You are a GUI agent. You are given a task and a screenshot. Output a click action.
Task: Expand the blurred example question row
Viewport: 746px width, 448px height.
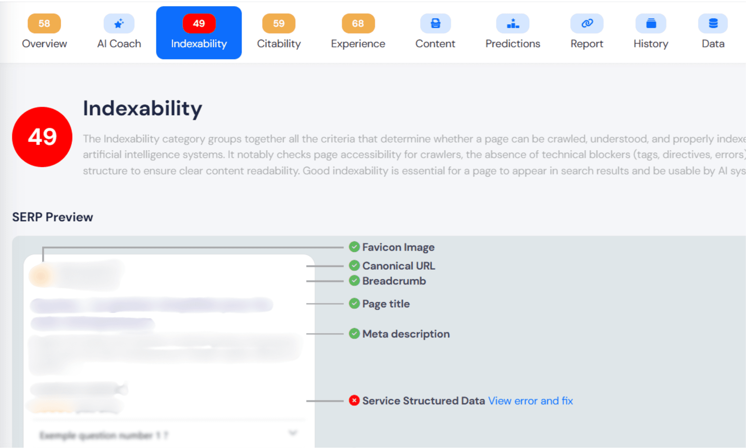[x=104, y=436]
